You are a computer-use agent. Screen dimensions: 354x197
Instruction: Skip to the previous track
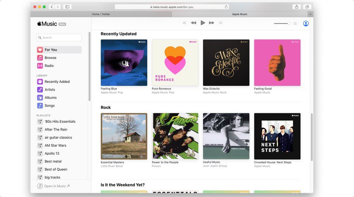[194, 23]
